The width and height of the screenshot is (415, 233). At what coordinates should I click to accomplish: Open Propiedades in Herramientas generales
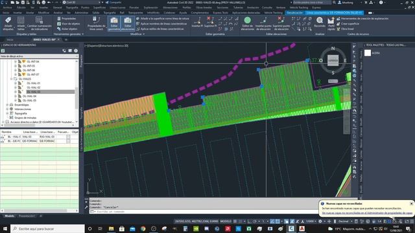pyautogui.click(x=66, y=19)
